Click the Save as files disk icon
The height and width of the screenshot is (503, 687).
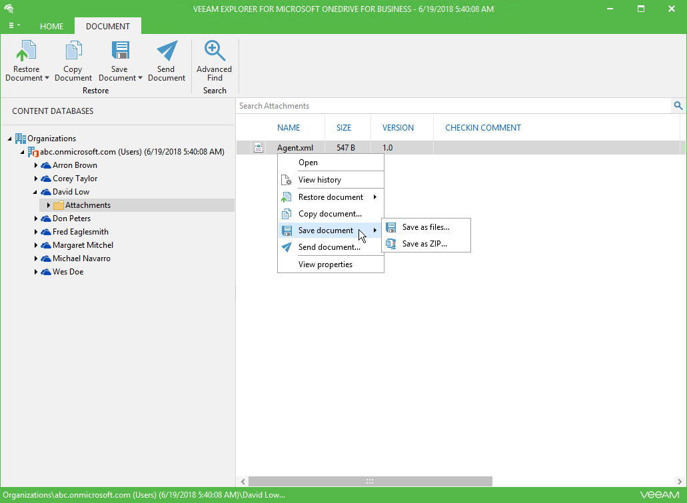[x=391, y=227]
